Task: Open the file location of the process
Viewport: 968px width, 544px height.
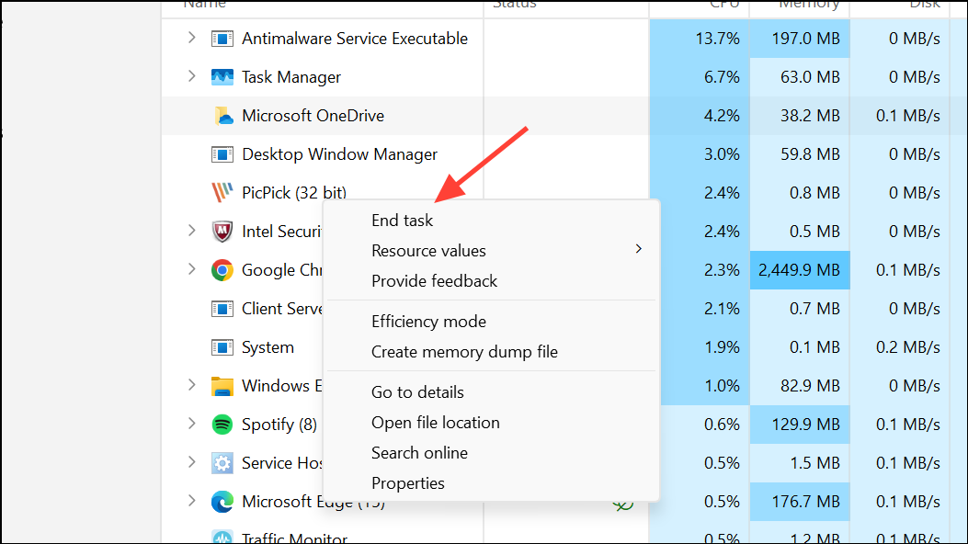Action: 435,422
